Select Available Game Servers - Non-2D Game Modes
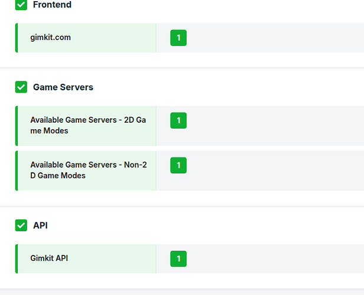 pyautogui.click(x=88, y=170)
